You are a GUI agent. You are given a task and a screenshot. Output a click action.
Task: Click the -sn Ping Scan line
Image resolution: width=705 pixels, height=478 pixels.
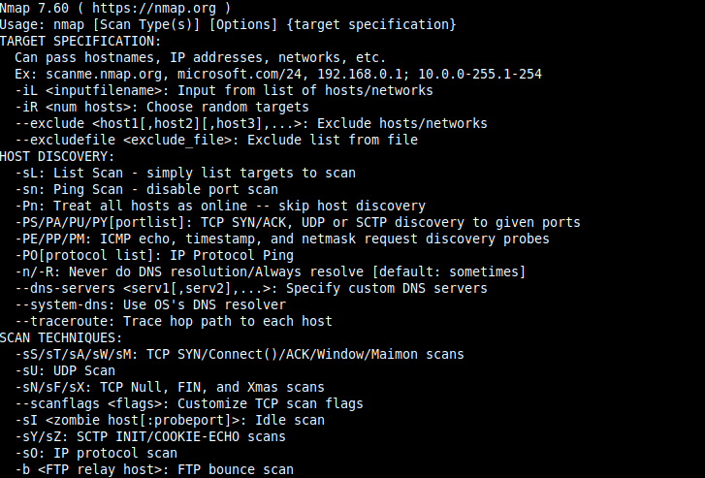click(146, 189)
